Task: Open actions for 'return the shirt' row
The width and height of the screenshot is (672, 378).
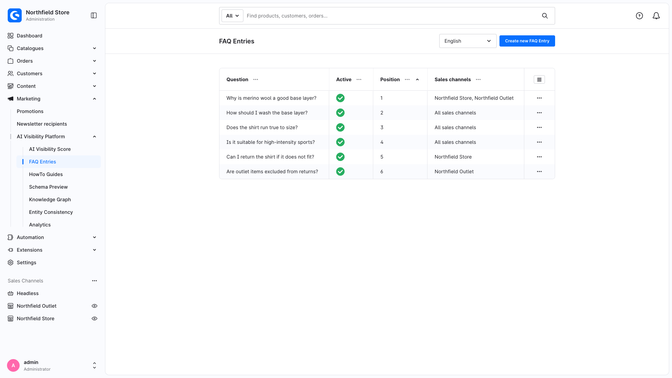Action: point(539,157)
